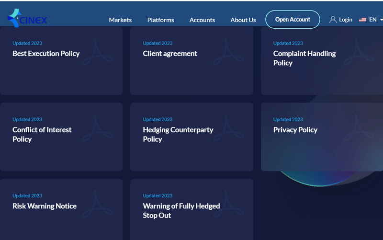Click PDF icon on Complaint Handling Policy card
This screenshot has width=383, height=240.
click(x=358, y=51)
